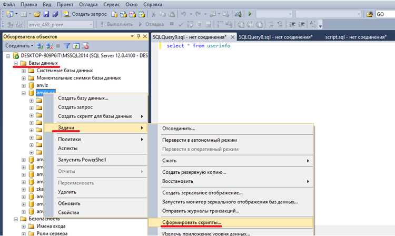This screenshot has height=236, width=395.
Task: Click the Disconnect icon in Object Explorer
Action: point(49,46)
